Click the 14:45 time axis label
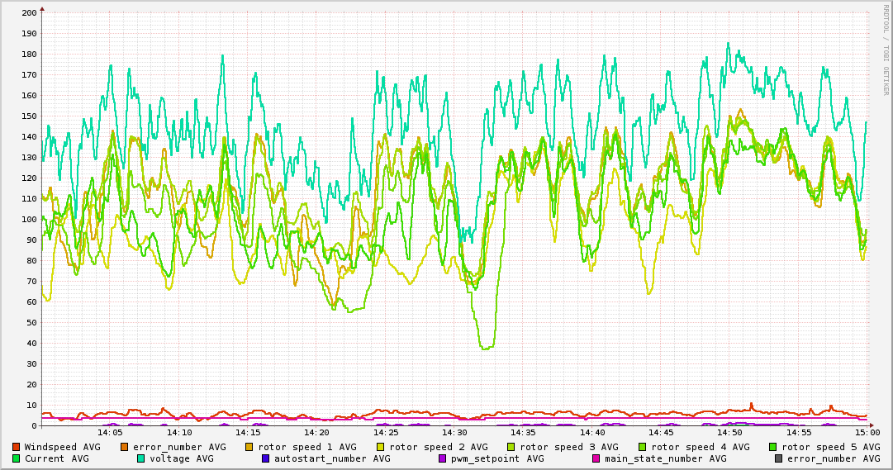The width and height of the screenshot is (893, 470). 661,433
